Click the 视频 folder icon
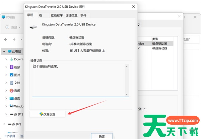The height and width of the screenshot is (139, 201). click(11, 67)
